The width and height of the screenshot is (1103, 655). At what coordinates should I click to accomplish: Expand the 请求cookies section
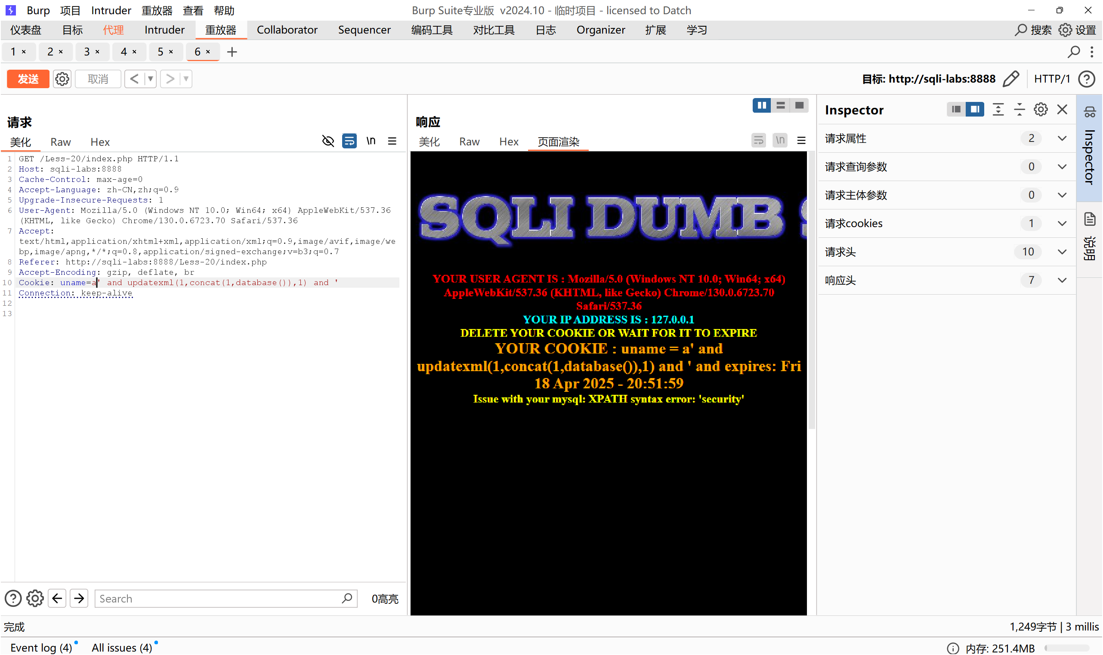coord(1062,224)
